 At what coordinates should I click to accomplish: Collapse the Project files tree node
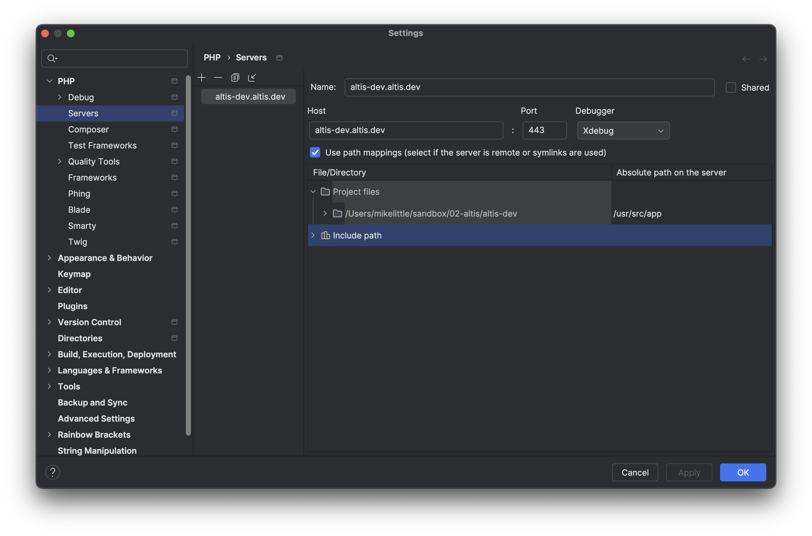click(313, 192)
